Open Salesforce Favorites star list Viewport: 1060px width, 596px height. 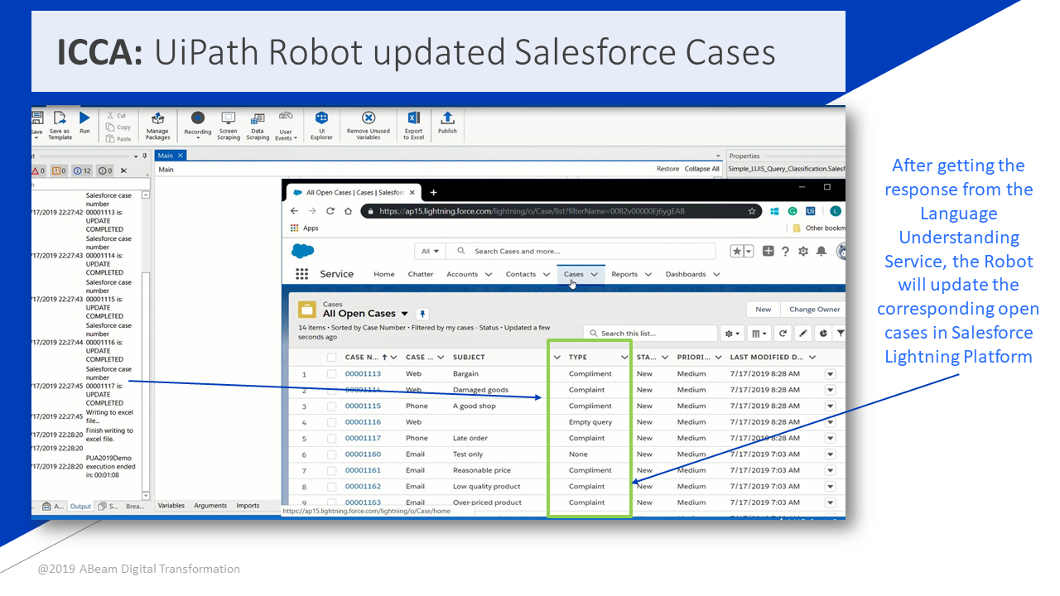741,251
